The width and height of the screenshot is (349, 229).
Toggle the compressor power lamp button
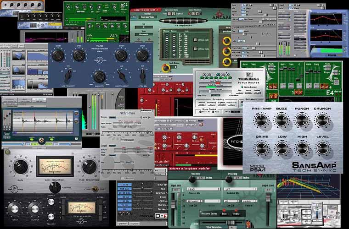[x=7, y=152]
